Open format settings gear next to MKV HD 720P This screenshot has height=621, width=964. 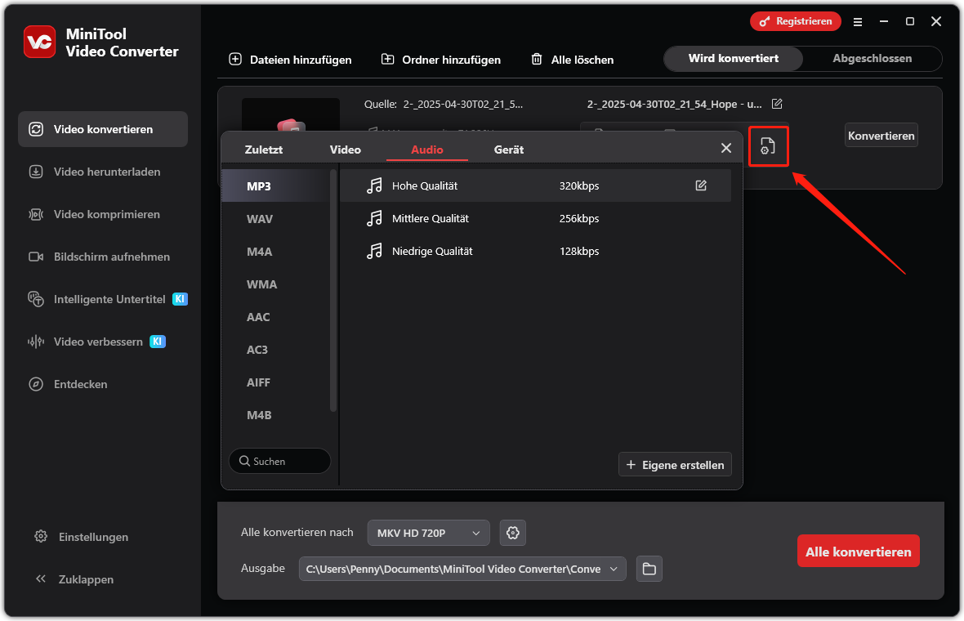pyautogui.click(x=513, y=533)
